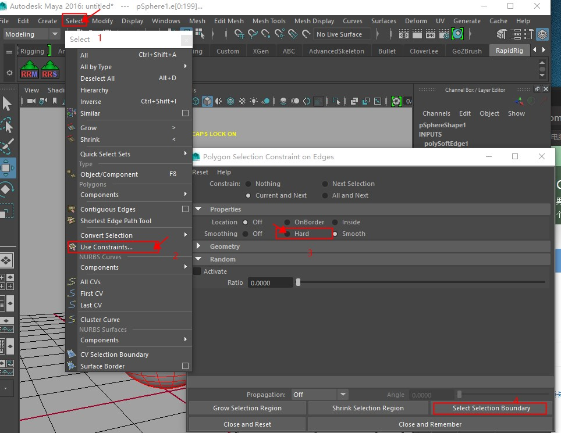Click Shrink Selection Region button
The image size is (561, 433).
(368, 408)
